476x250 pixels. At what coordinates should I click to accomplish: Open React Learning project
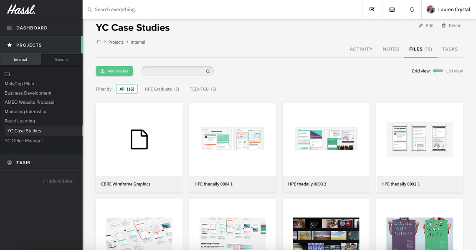click(x=20, y=120)
